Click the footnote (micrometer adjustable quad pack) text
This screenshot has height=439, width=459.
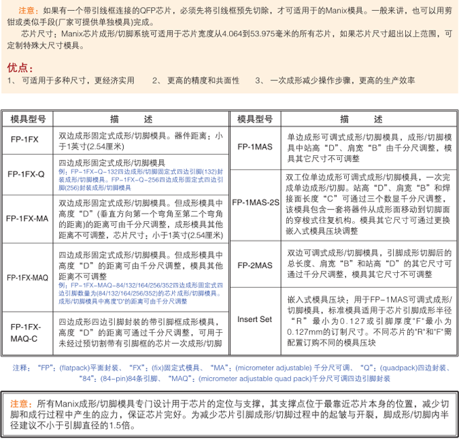pos(255,379)
